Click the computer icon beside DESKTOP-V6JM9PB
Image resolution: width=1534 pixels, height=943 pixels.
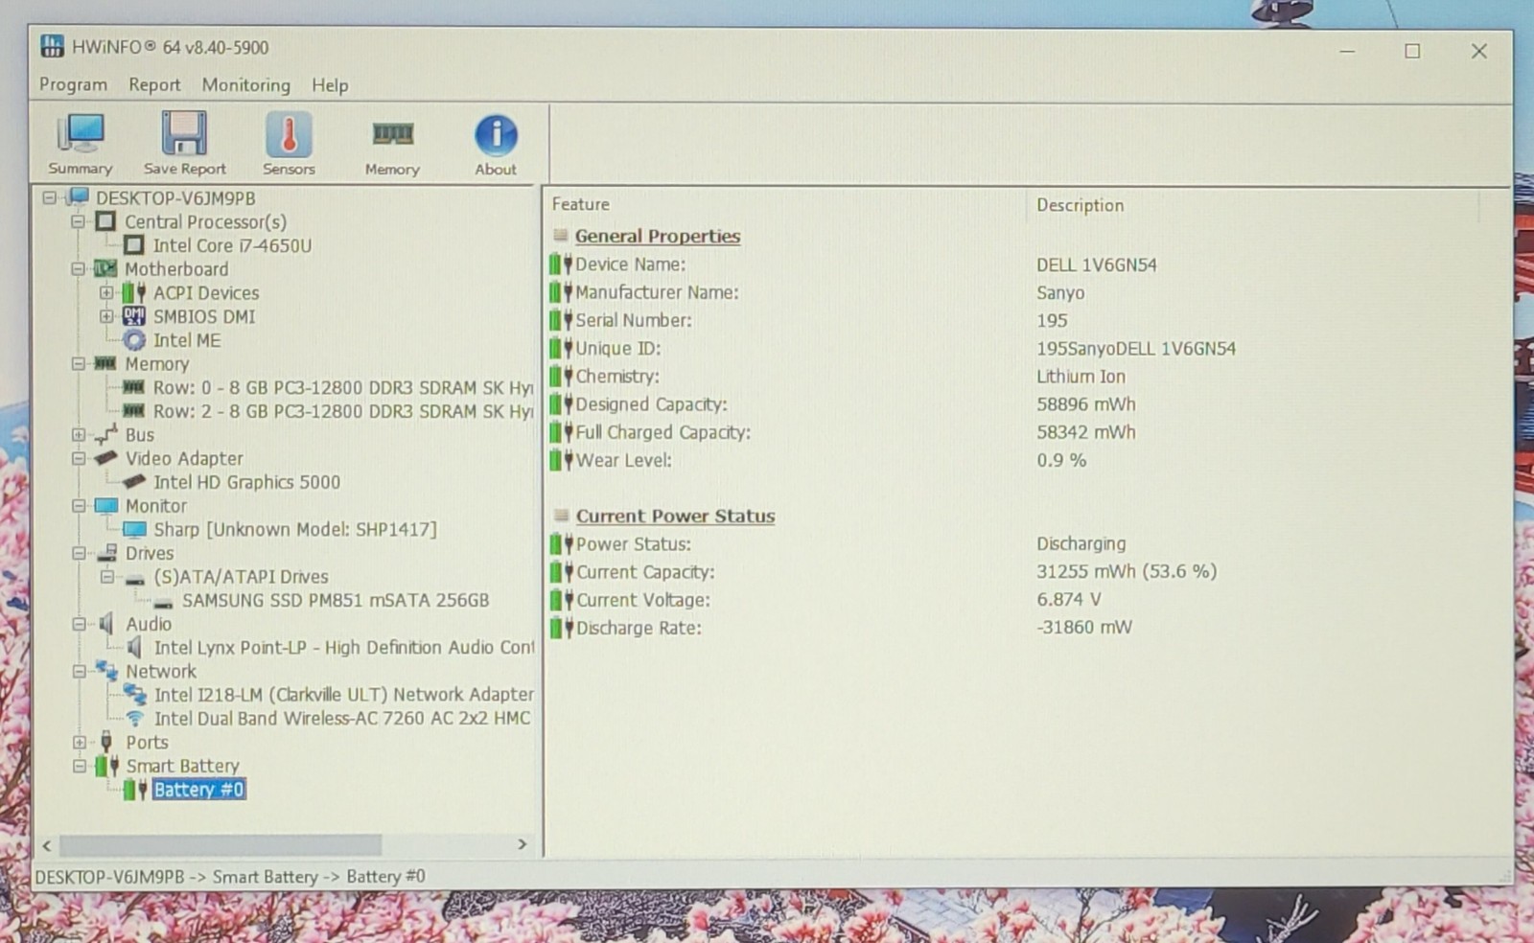pos(79,197)
